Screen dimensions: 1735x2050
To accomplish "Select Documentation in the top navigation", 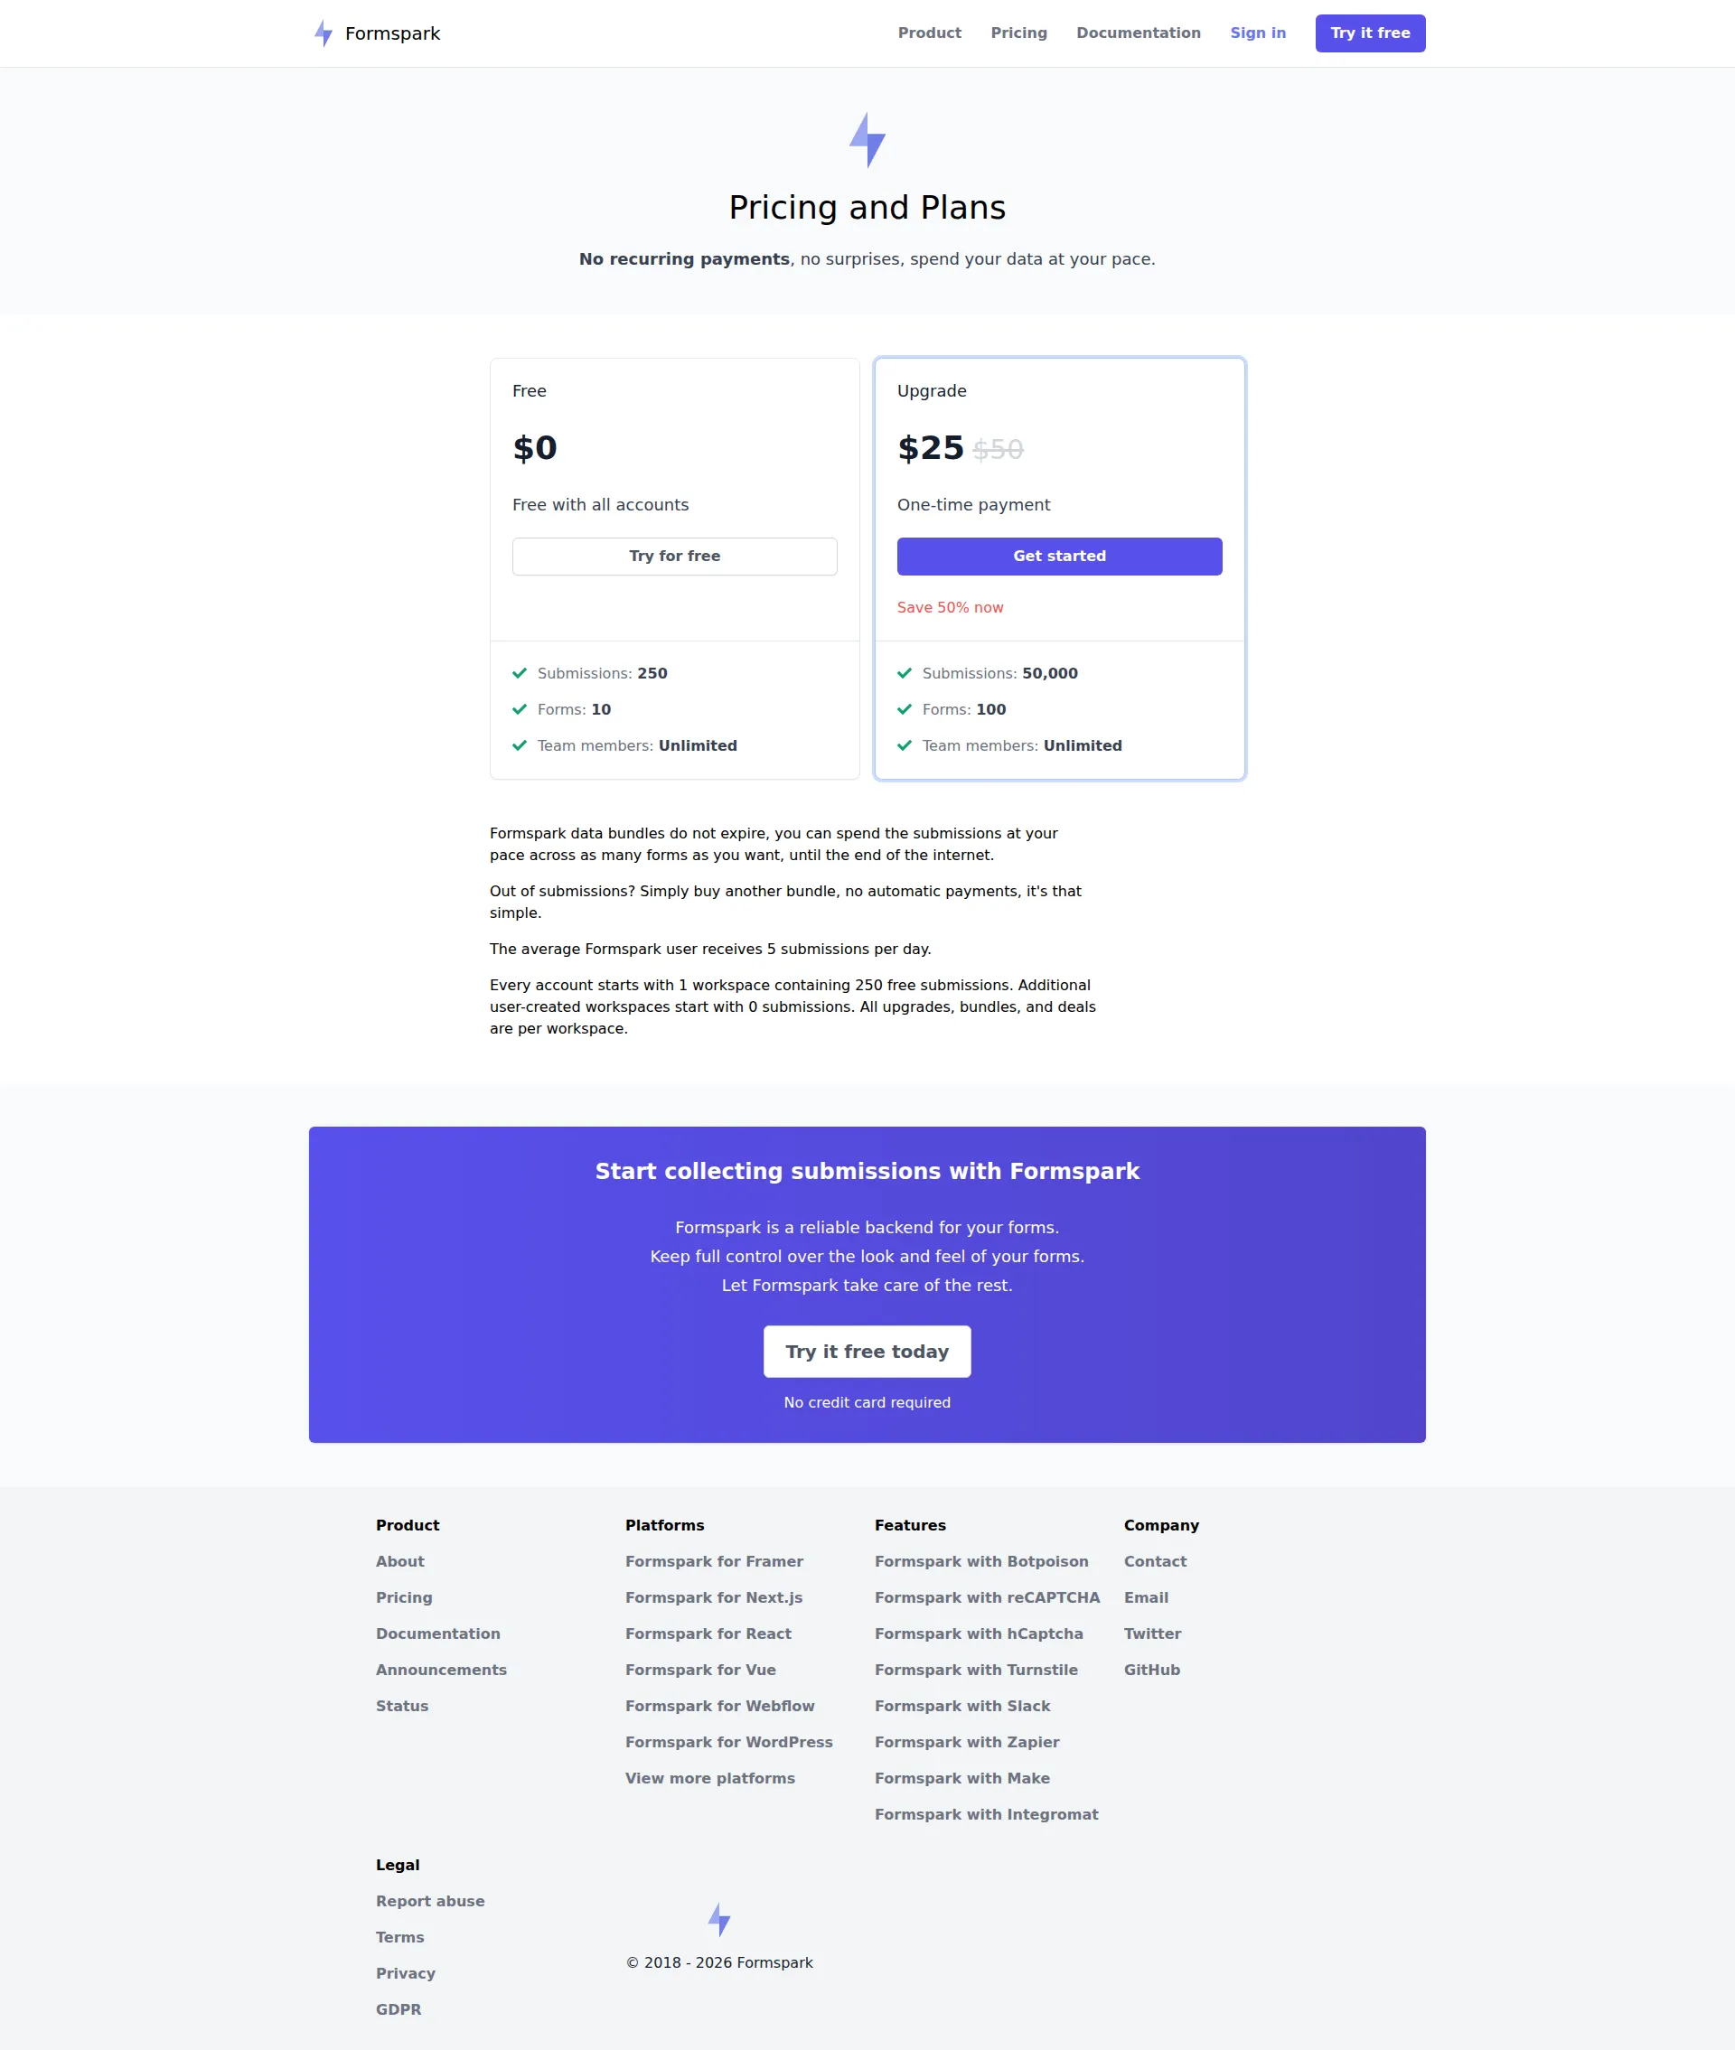I will [1138, 33].
